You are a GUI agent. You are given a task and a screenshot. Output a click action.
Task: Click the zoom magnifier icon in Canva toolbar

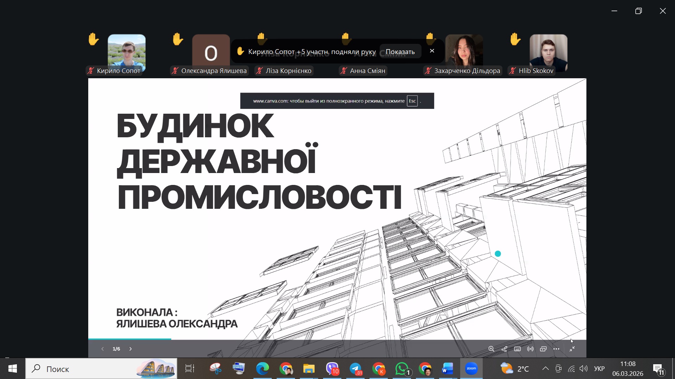coord(491,349)
